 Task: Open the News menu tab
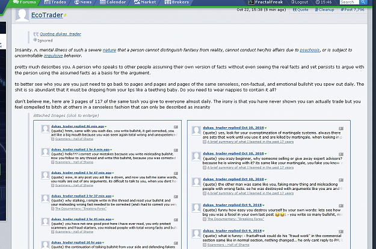point(83,2)
